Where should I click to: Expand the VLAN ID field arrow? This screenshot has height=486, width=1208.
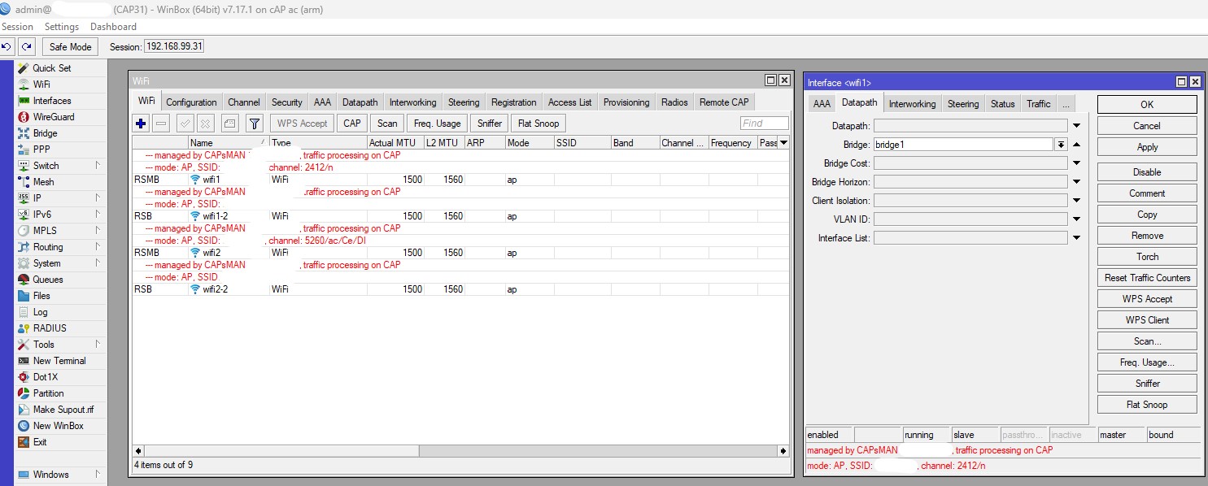click(1076, 219)
